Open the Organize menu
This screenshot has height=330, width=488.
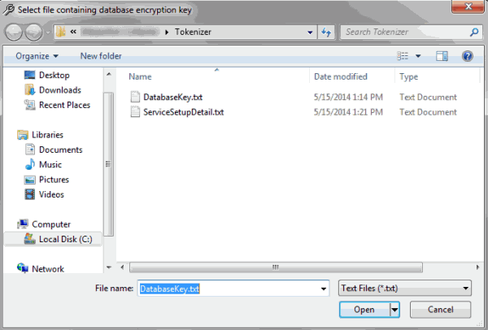(37, 56)
